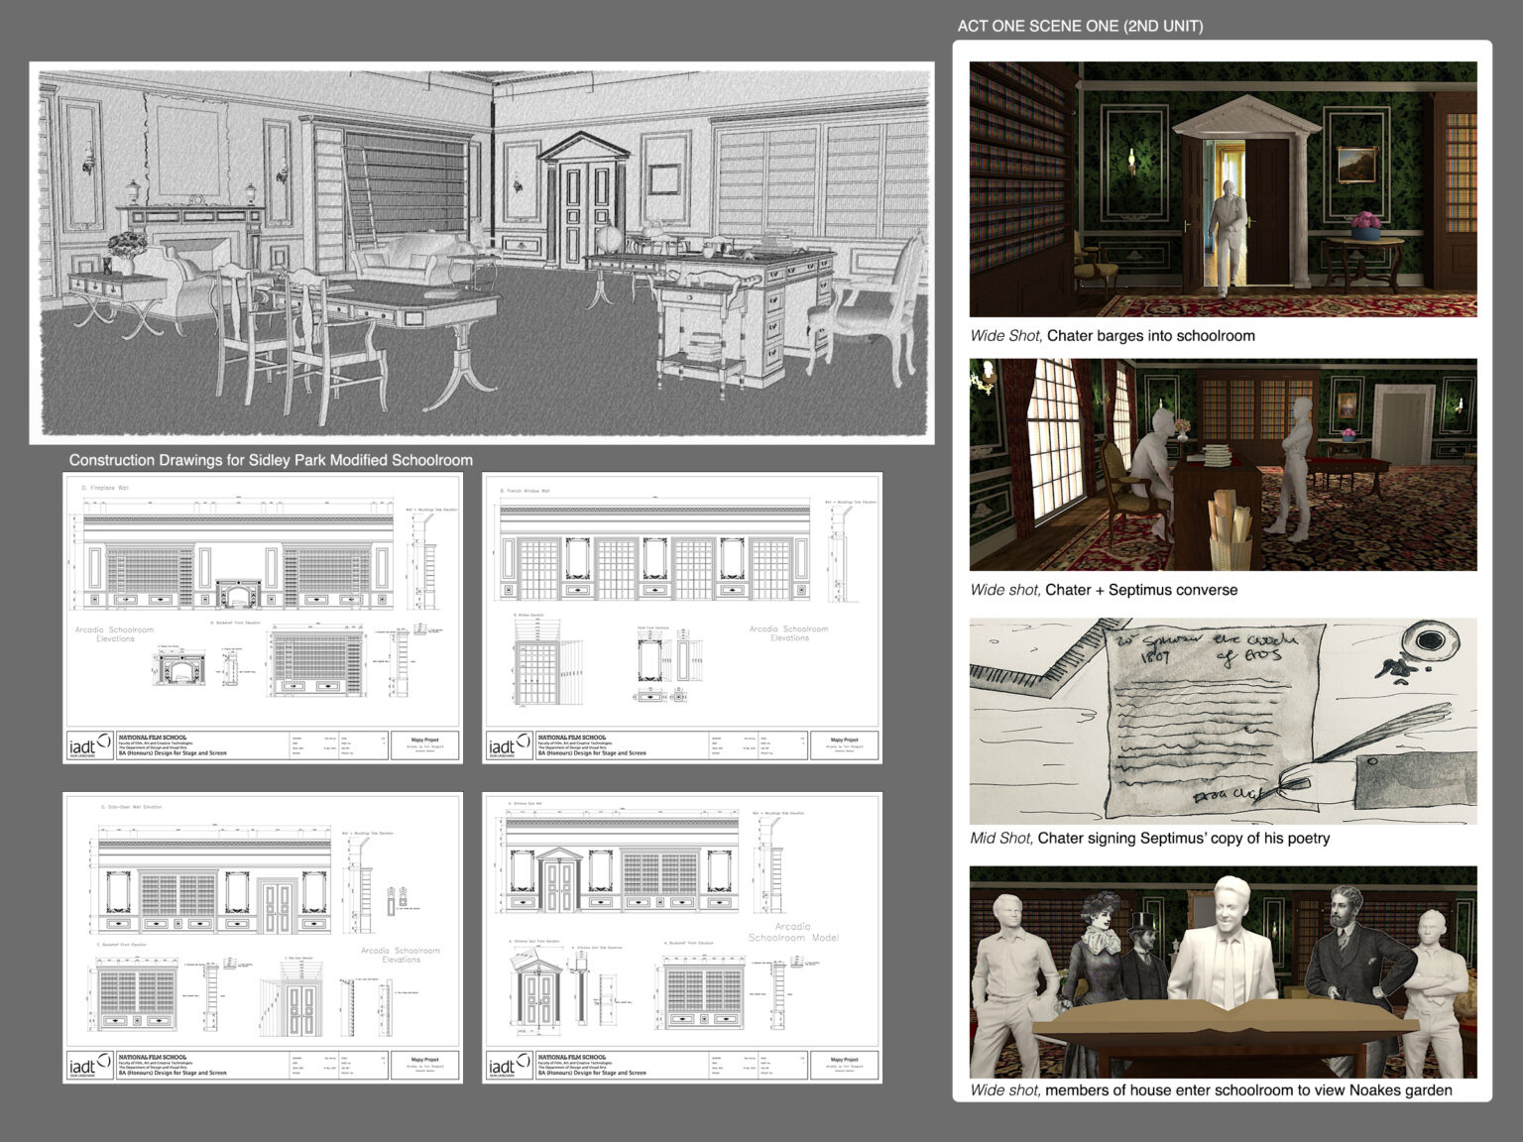Select the 'Chater barges into schoolroom' frame
Screen dimensions: 1523x1142
pyautogui.click(x=1223, y=189)
